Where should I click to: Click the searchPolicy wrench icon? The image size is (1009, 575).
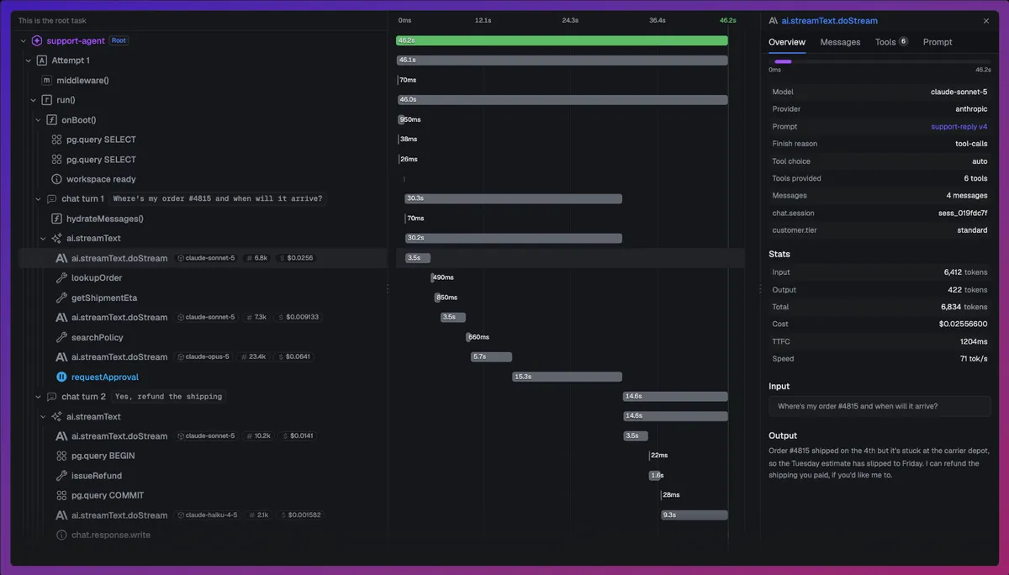pos(61,337)
